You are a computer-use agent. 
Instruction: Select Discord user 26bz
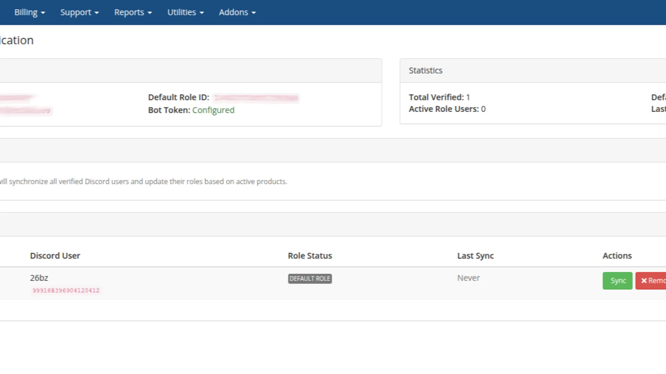39,278
